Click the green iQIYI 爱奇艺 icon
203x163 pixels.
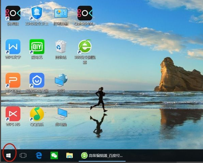[37, 47]
